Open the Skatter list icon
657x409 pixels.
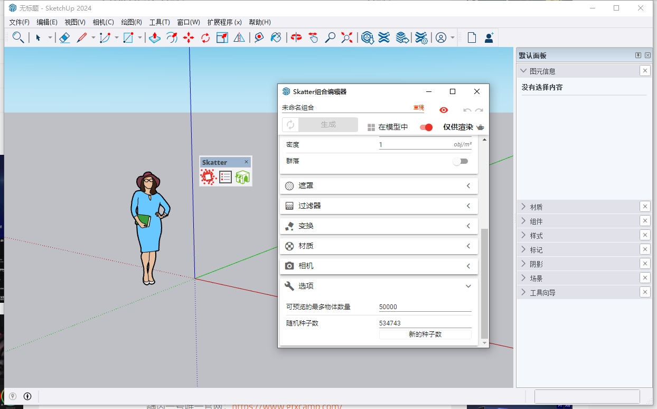click(226, 177)
